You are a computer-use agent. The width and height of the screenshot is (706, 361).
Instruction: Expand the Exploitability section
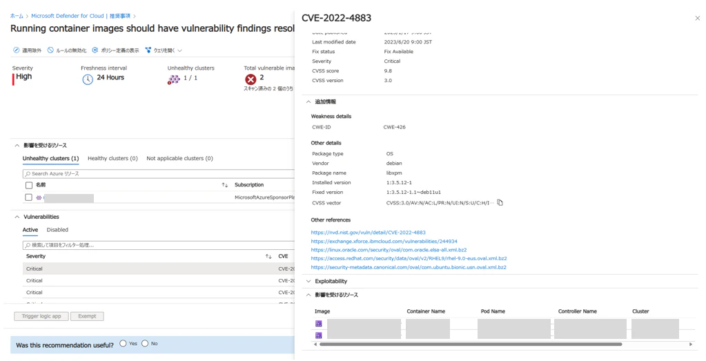pyautogui.click(x=308, y=282)
